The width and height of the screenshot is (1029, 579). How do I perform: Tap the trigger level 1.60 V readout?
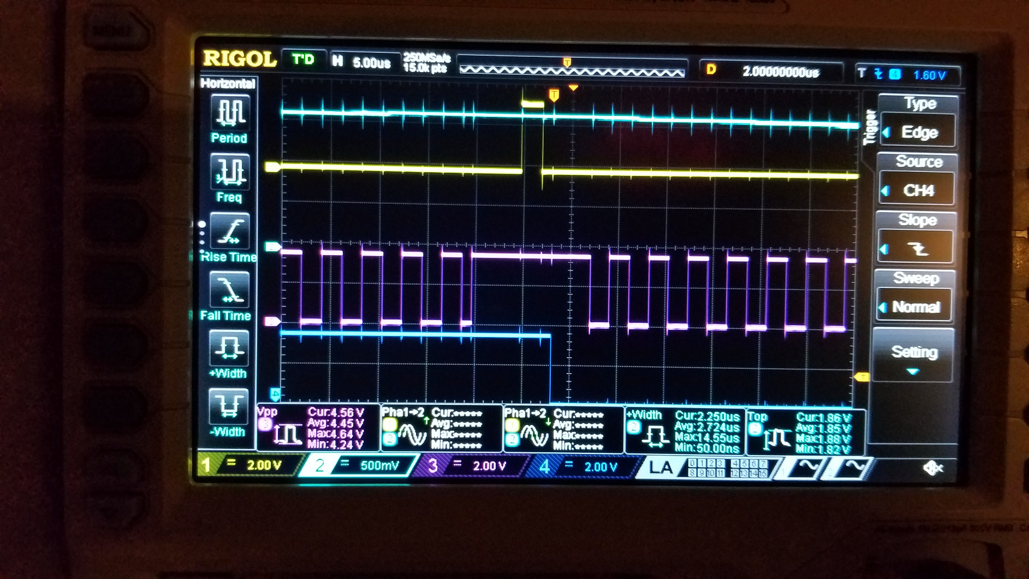point(907,74)
